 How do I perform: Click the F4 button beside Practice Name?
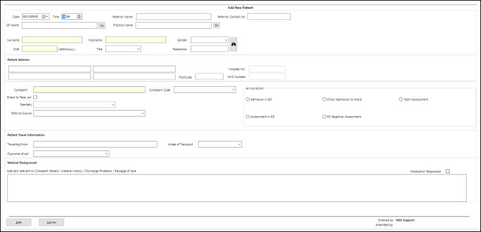[x=216, y=26]
